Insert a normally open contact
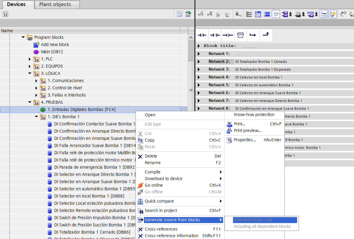 pos(202,35)
